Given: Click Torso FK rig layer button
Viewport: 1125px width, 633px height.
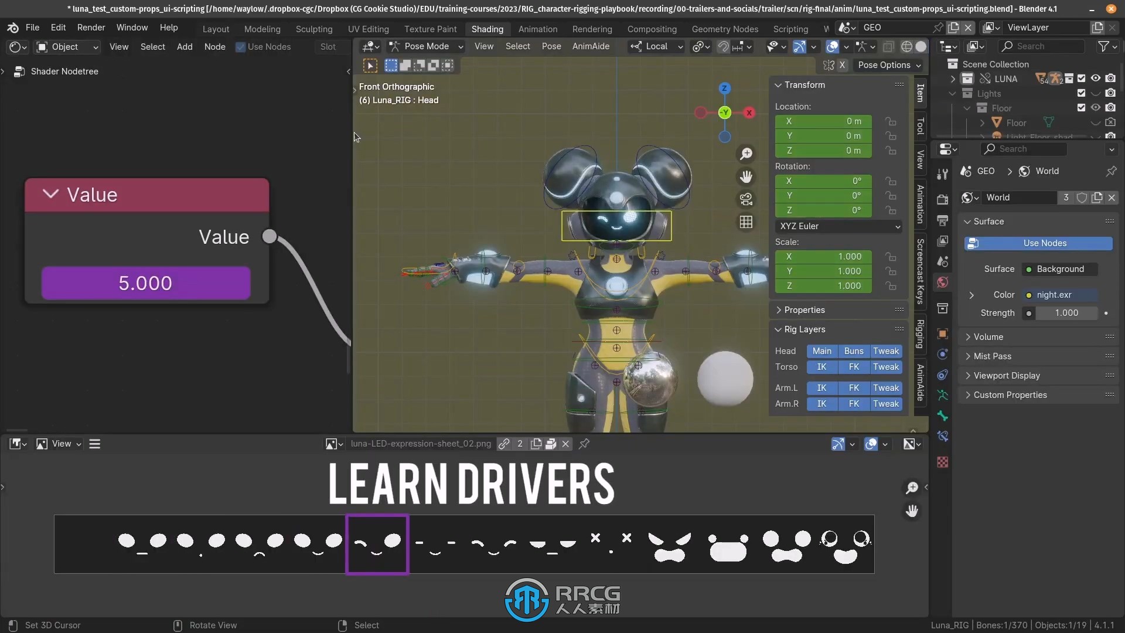Looking at the screenshot, I should coord(854,367).
